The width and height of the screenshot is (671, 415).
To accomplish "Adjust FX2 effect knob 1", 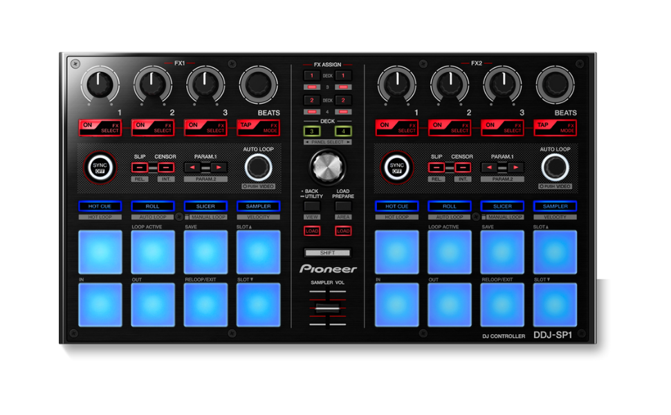I will [x=396, y=84].
